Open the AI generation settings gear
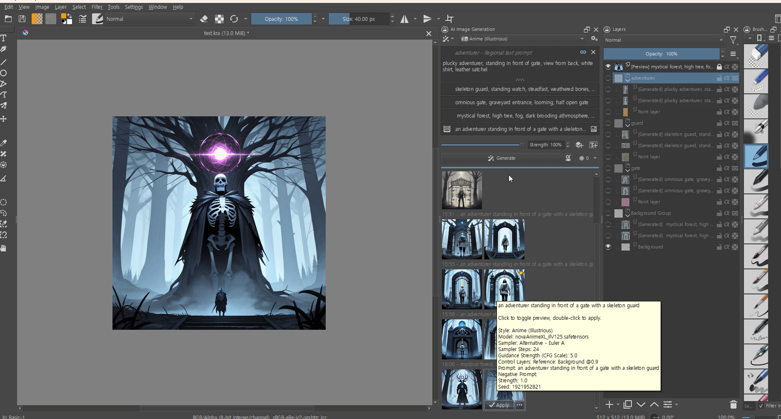This screenshot has height=419, width=781. (594, 39)
